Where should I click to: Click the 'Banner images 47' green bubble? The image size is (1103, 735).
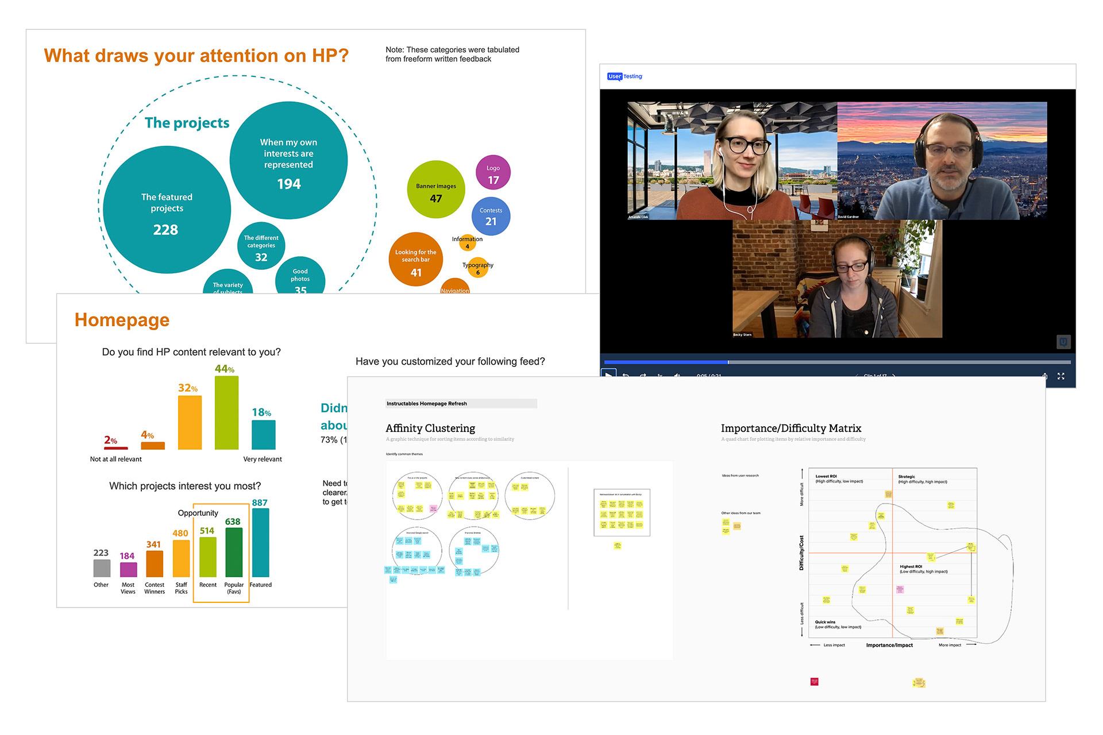click(436, 189)
